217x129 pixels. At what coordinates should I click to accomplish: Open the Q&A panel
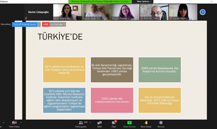pyautogui.click(x=99, y=124)
